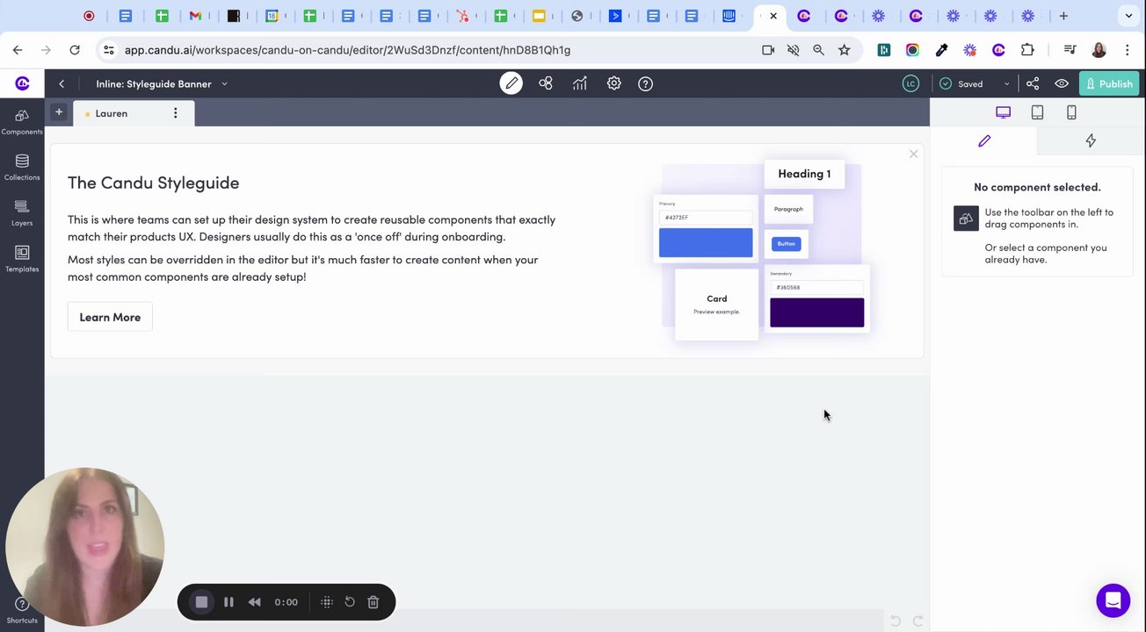This screenshot has width=1146, height=632.
Task: Select the Lauren variant tab
Action: click(x=112, y=113)
